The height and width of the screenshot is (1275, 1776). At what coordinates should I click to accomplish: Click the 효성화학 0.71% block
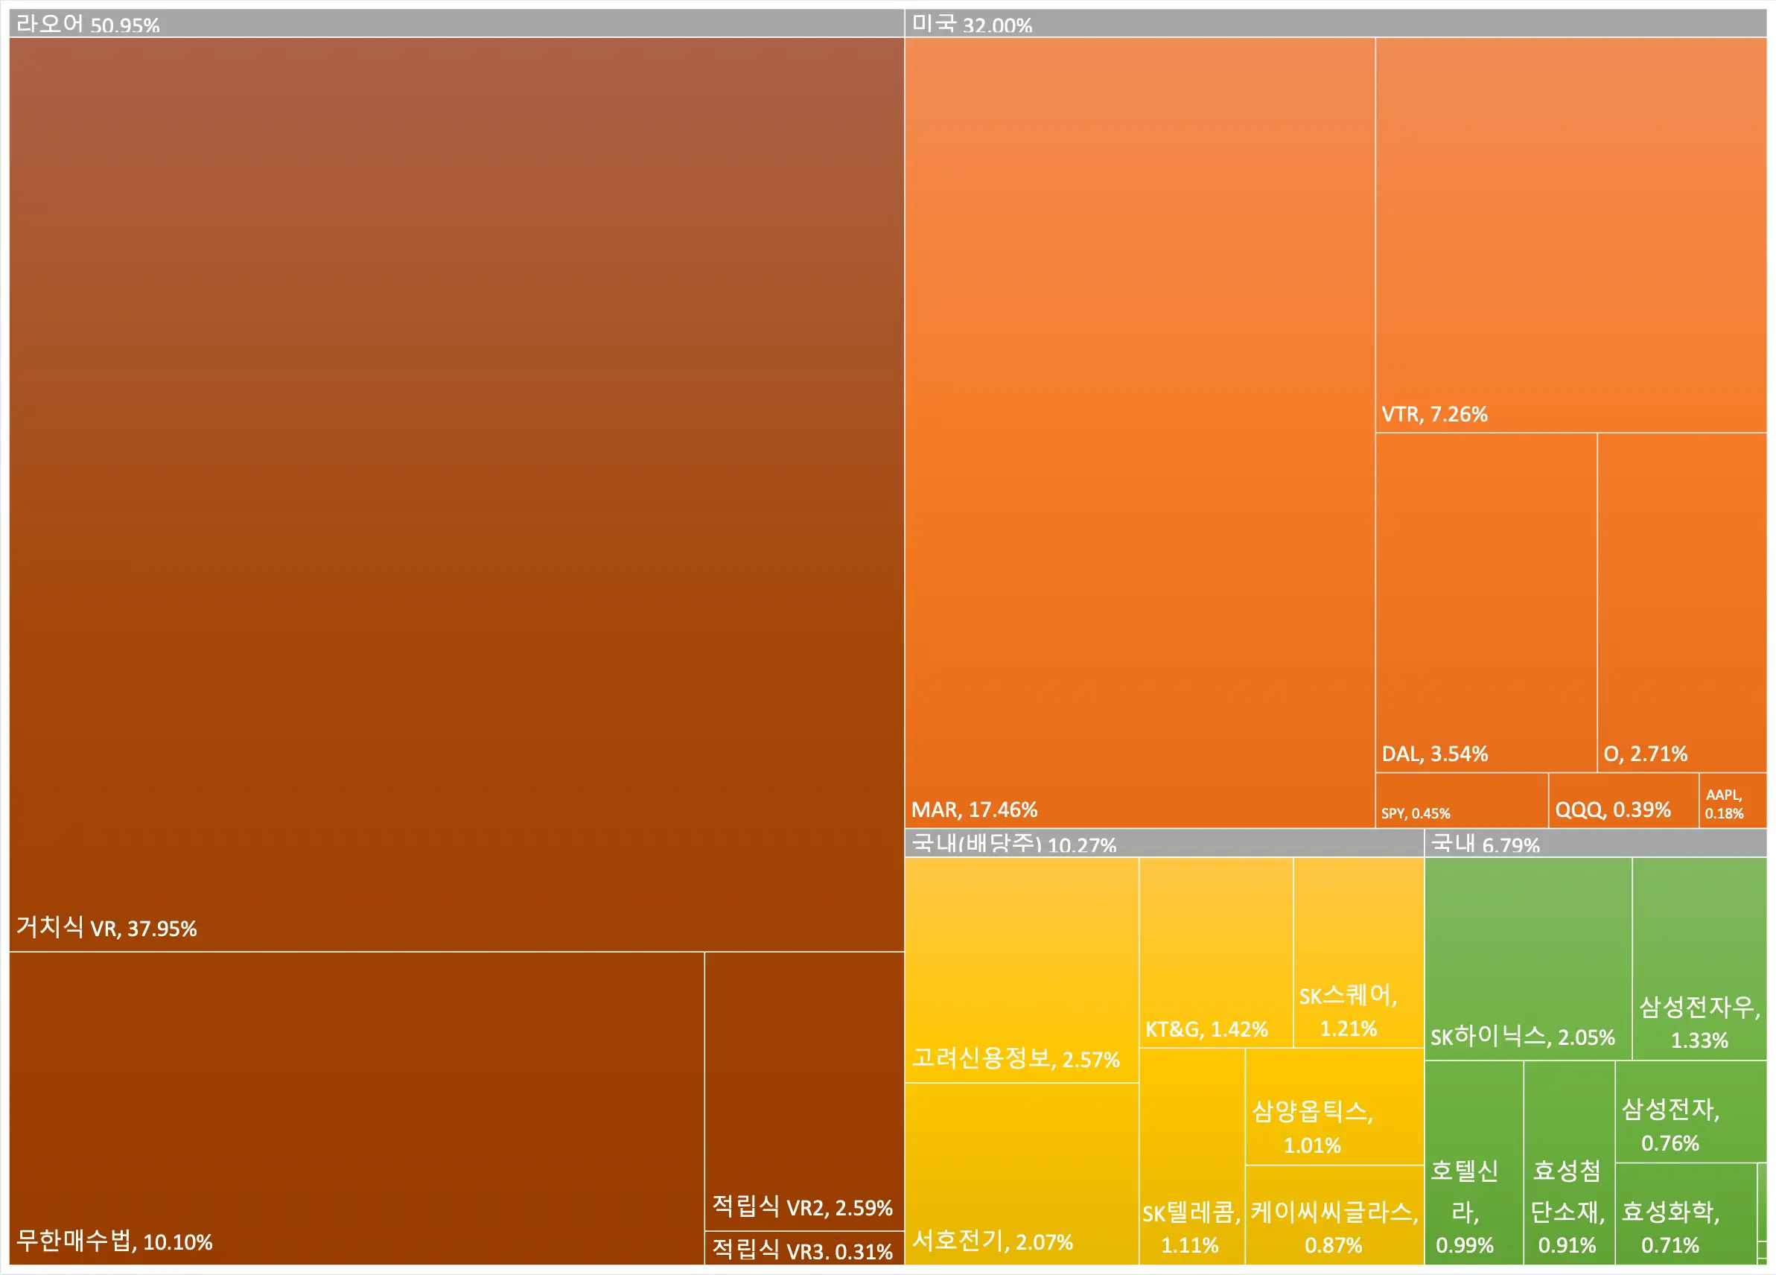[1686, 1214]
